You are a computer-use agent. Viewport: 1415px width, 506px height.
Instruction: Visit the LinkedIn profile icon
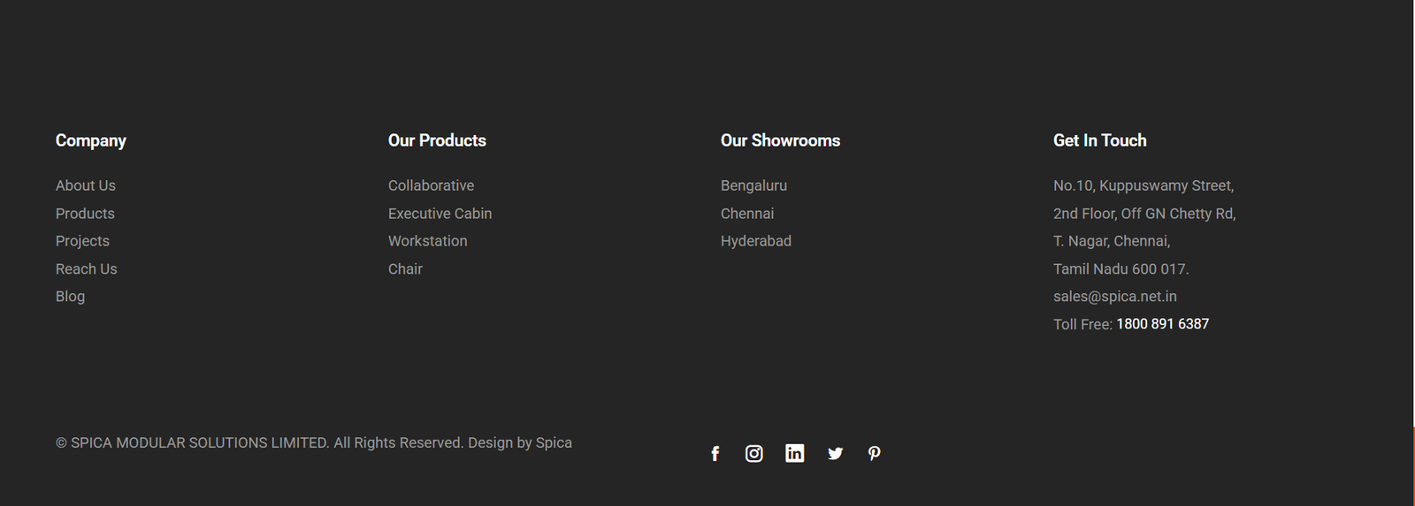pos(795,454)
